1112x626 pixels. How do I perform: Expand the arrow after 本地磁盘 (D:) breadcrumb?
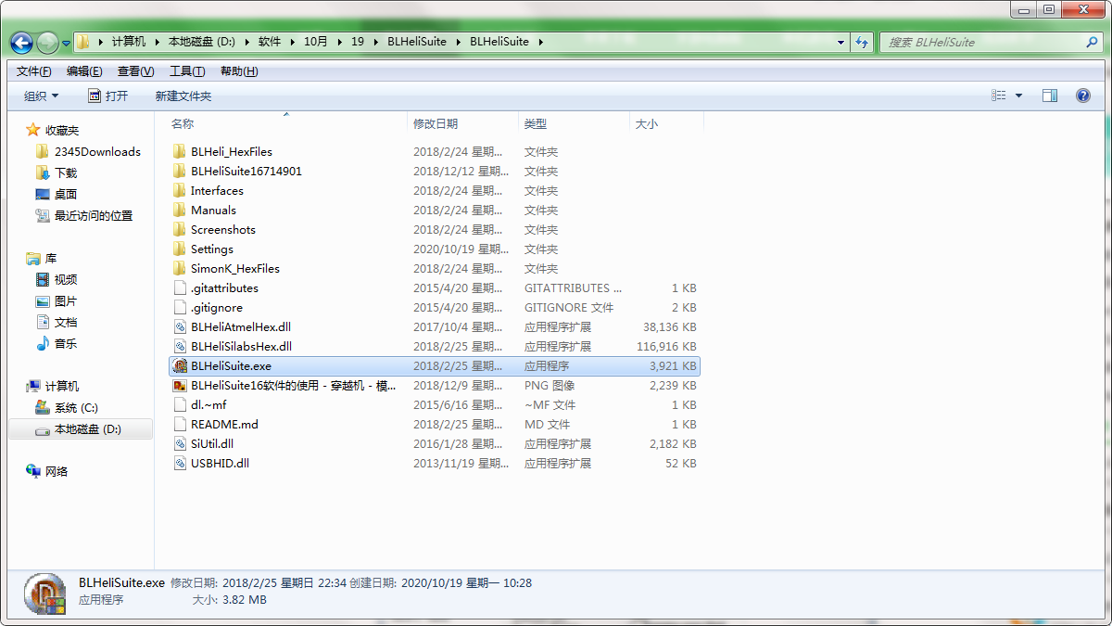click(246, 42)
